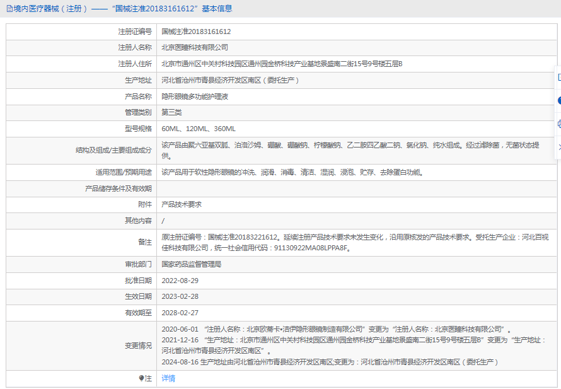The image size is (561, 389).
Task: Click the approval date 2022-08-29
Action: click(x=180, y=280)
